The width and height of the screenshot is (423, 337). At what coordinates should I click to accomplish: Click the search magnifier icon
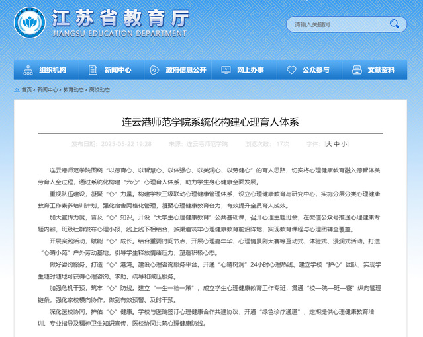point(395,24)
